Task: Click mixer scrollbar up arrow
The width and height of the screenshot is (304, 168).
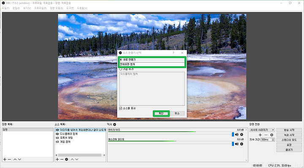Action: [247, 130]
